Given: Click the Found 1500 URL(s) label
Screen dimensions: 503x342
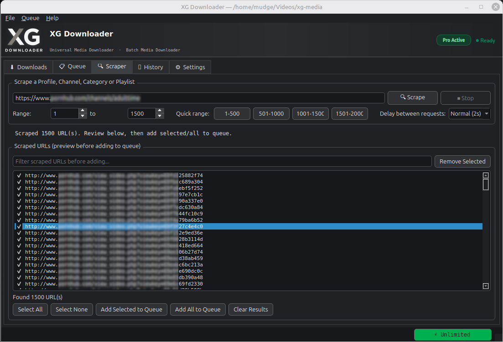Looking at the screenshot, I should (37, 297).
